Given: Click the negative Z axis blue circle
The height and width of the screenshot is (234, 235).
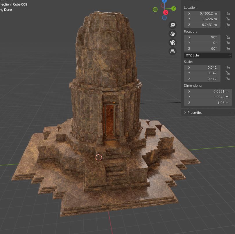Looking at the screenshot, I should (164, 18).
